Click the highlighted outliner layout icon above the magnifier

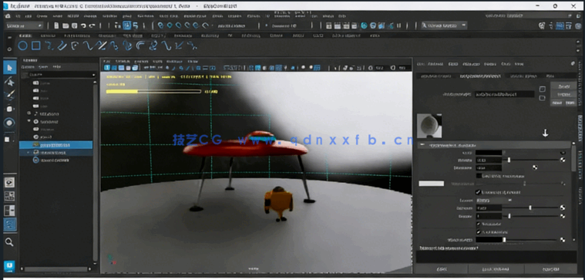(9, 224)
